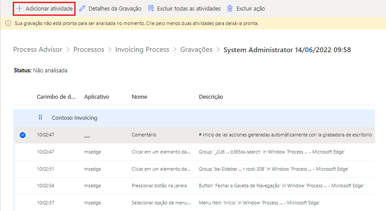Go to Processos breadcrumb
This screenshot has width=386, height=211.
click(x=89, y=50)
